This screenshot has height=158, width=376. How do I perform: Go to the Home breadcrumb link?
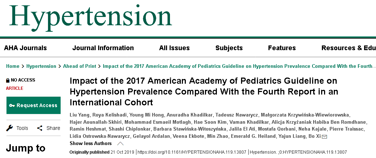pos(13,66)
